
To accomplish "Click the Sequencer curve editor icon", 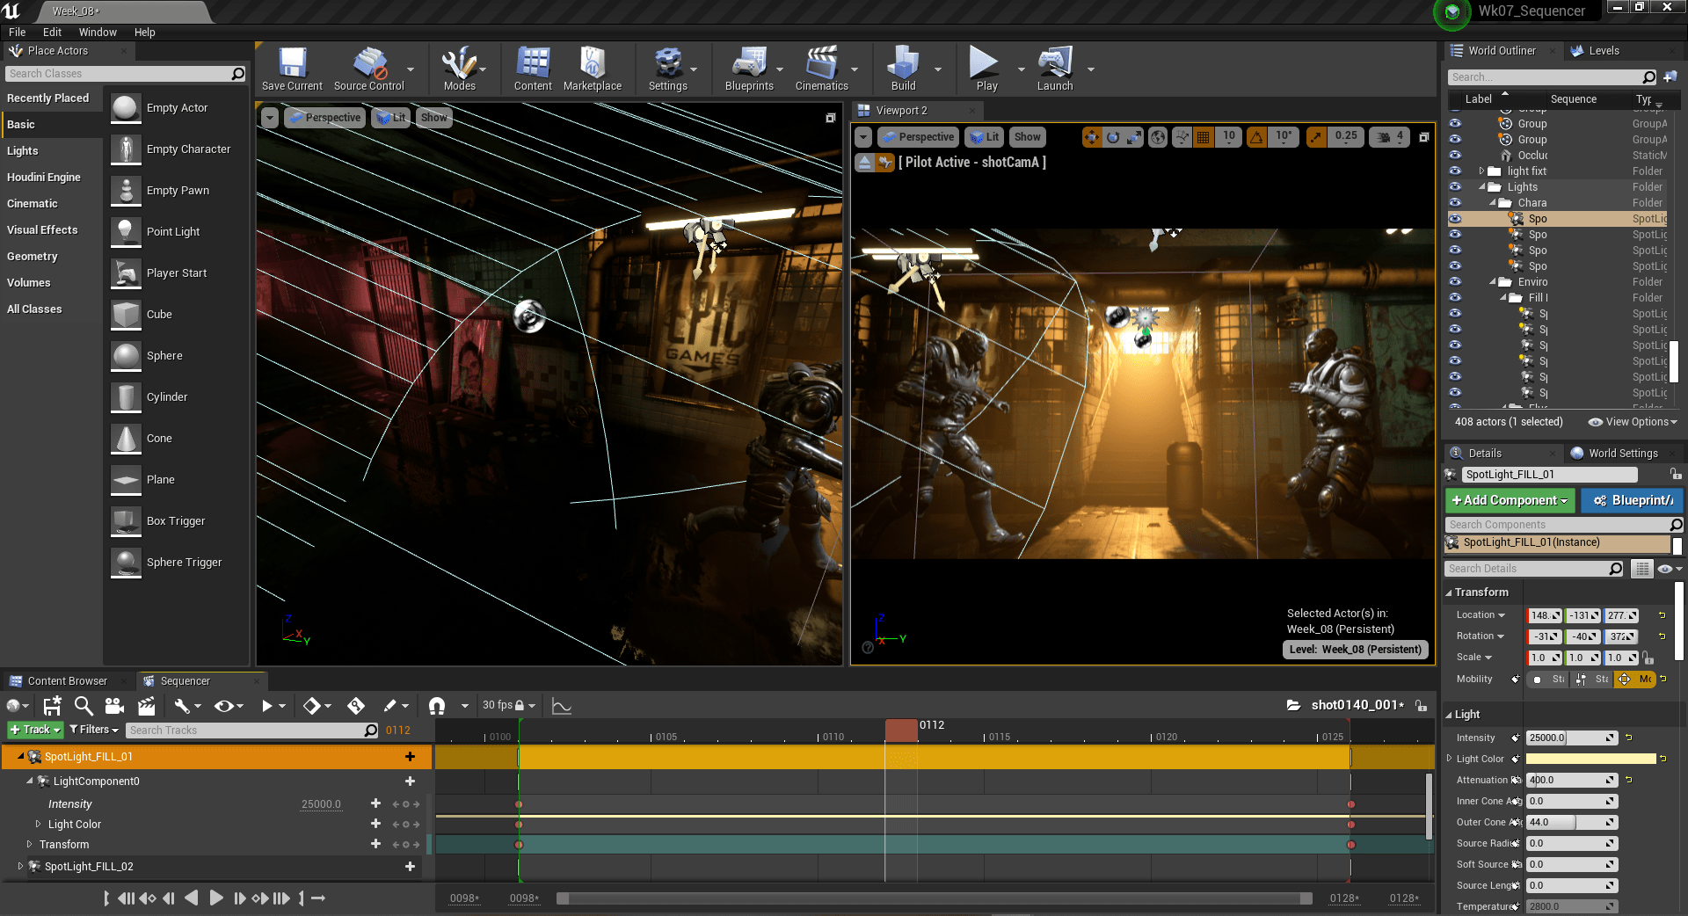I will click(561, 706).
